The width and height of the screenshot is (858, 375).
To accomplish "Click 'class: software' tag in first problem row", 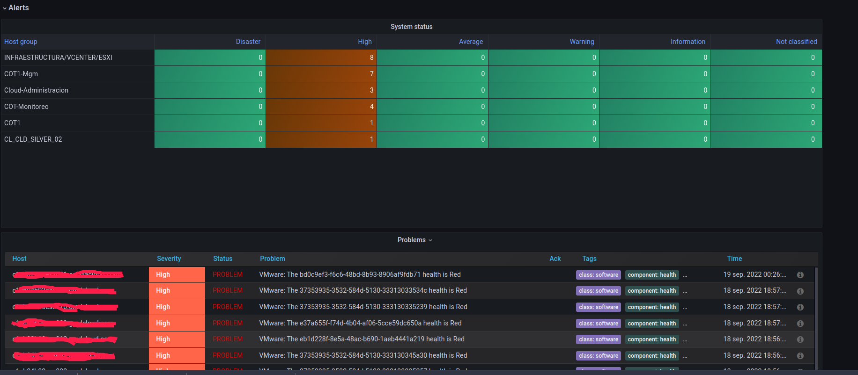I will pyautogui.click(x=598, y=275).
